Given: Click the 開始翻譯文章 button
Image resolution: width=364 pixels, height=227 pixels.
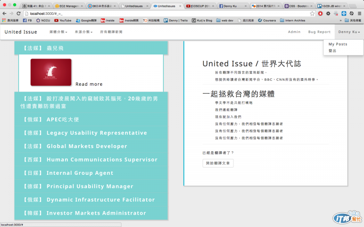Looking at the screenshot, I should (218, 163).
